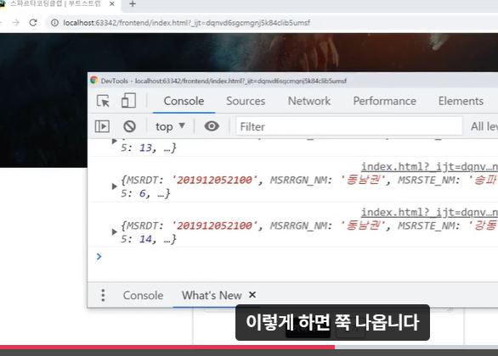Open index.html source link above 5: 6 entry
498x356 pixels.
point(429,167)
